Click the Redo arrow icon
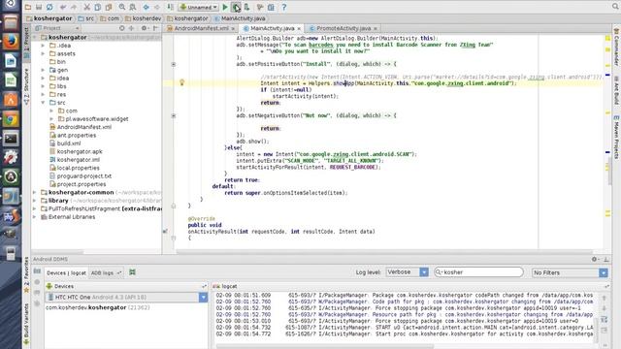The width and height of the screenshot is (621, 349). (74, 7)
